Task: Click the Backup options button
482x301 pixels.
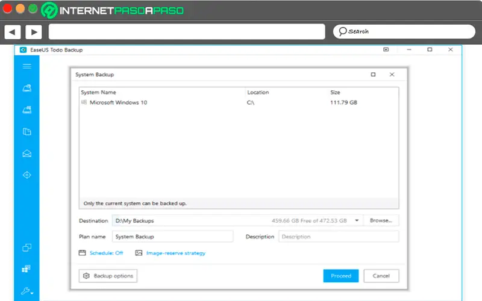Action: pyautogui.click(x=108, y=276)
